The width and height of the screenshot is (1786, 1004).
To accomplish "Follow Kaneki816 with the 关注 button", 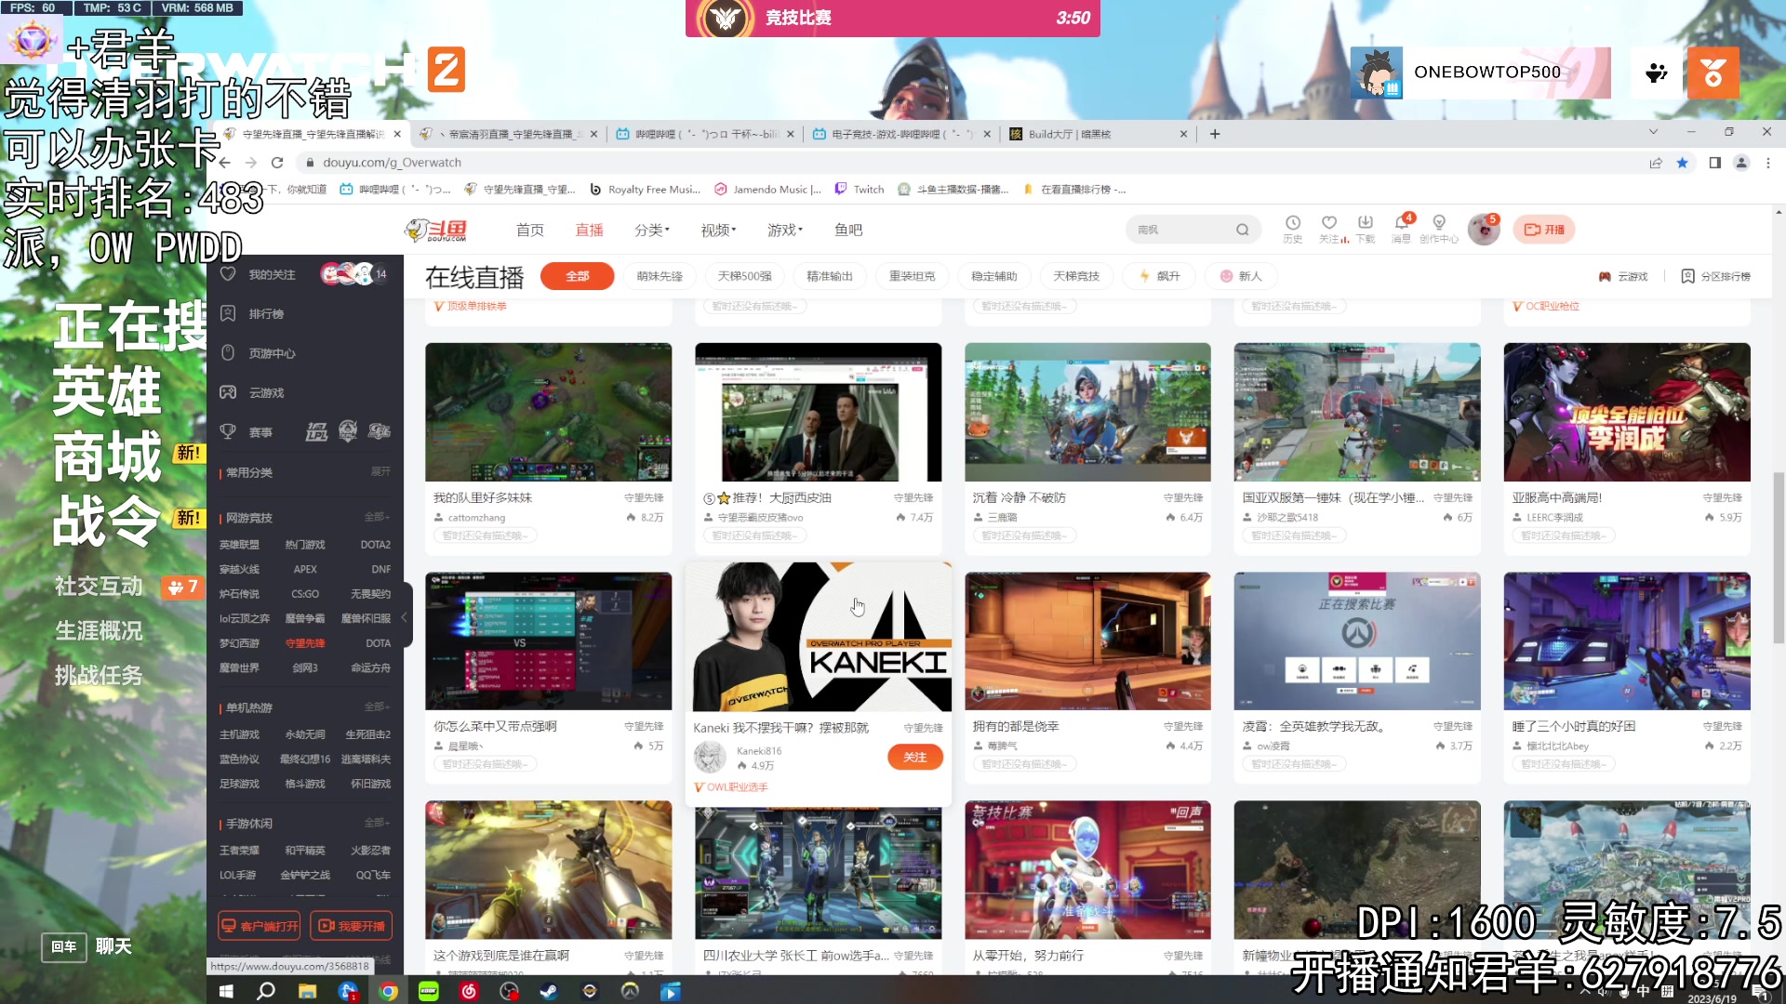I will (914, 757).
